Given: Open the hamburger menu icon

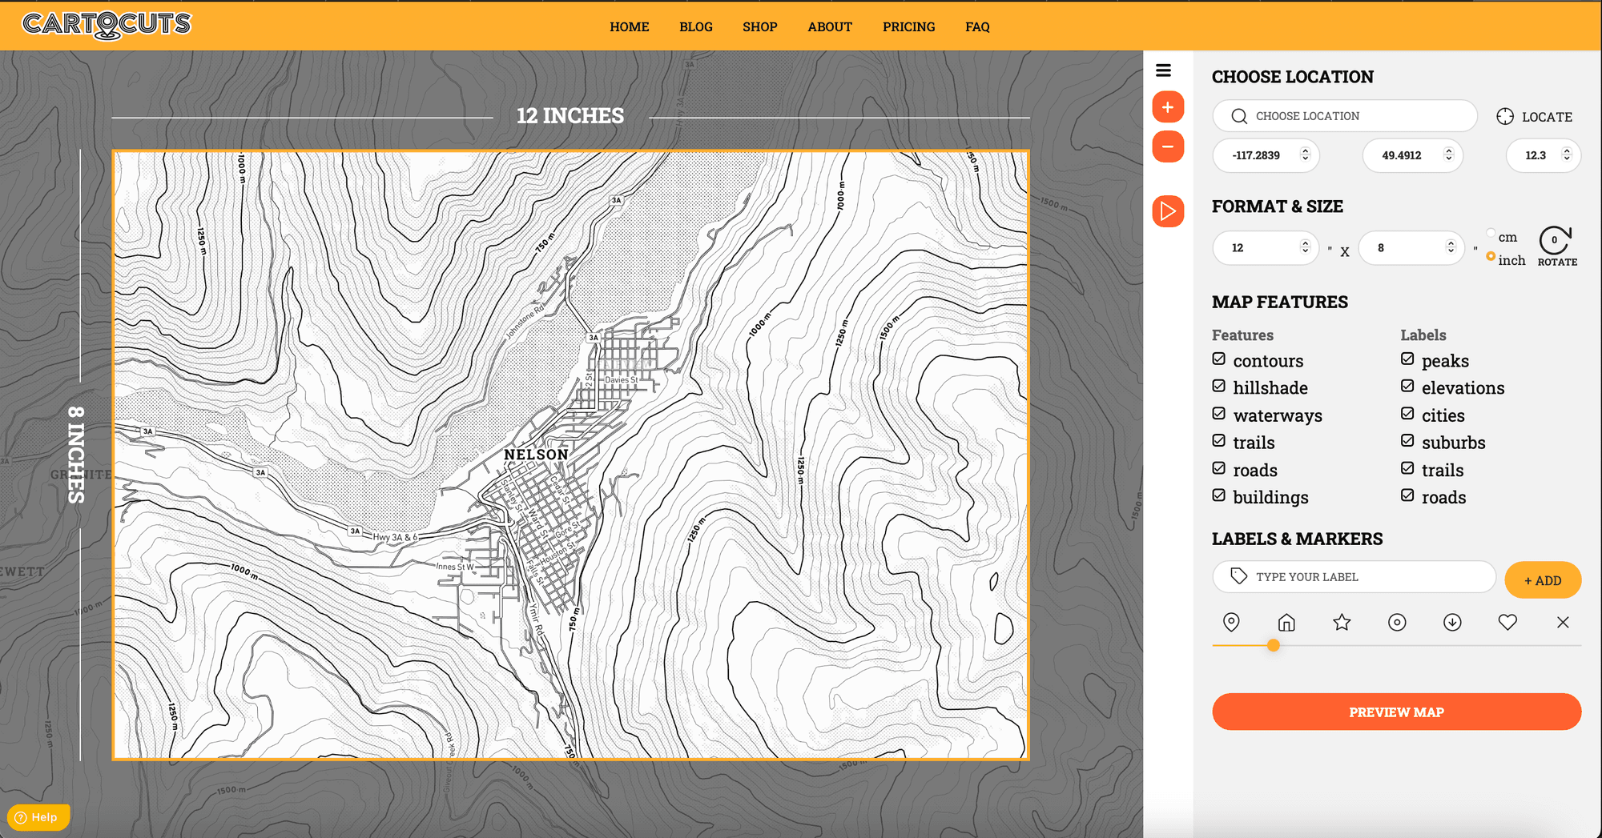Looking at the screenshot, I should tap(1164, 70).
